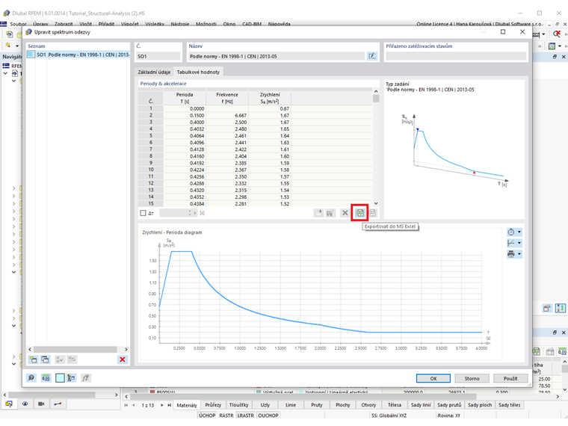Image resolution: width=568 pixels, height=426 pixels.
Task: Click the cyan color swatch in dialog footer
Action: click(x=60, y=378)
